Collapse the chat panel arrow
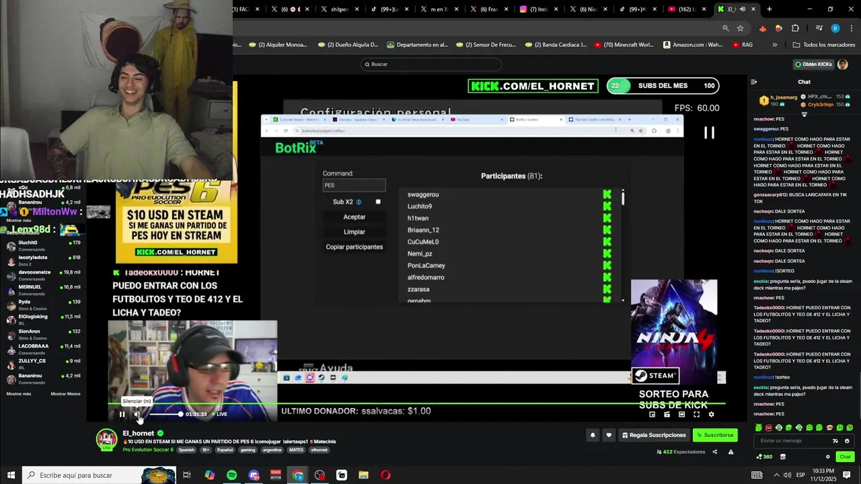Viewport: 861px width, 484px height. 753,82
